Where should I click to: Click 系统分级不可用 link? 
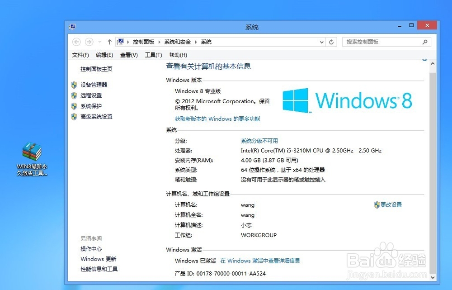[x=259, y=141]
